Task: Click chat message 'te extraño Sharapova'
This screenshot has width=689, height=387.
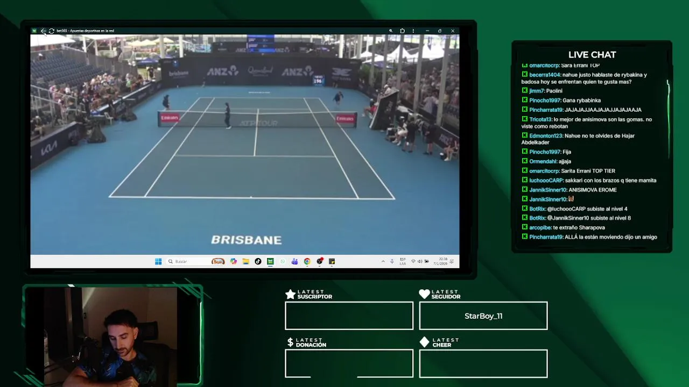Action: [579, 227]
